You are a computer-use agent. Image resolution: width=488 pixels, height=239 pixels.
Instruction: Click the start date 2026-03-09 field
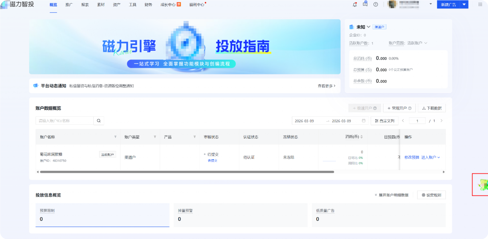304,121
